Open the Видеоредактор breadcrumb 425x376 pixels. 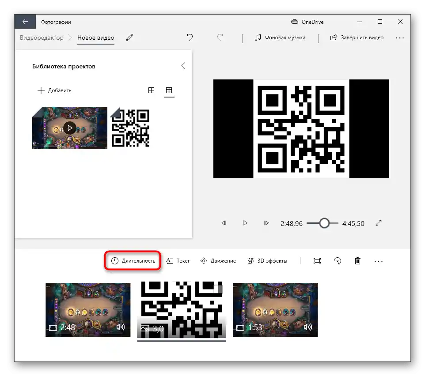pyautogui.click(x=42, y=38)
